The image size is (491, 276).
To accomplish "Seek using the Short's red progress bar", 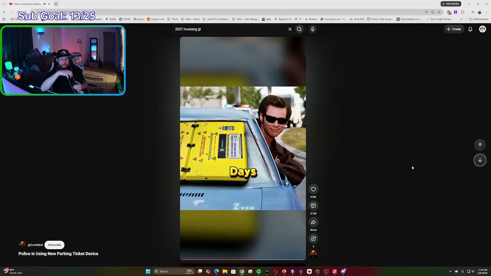I will 243,260.
